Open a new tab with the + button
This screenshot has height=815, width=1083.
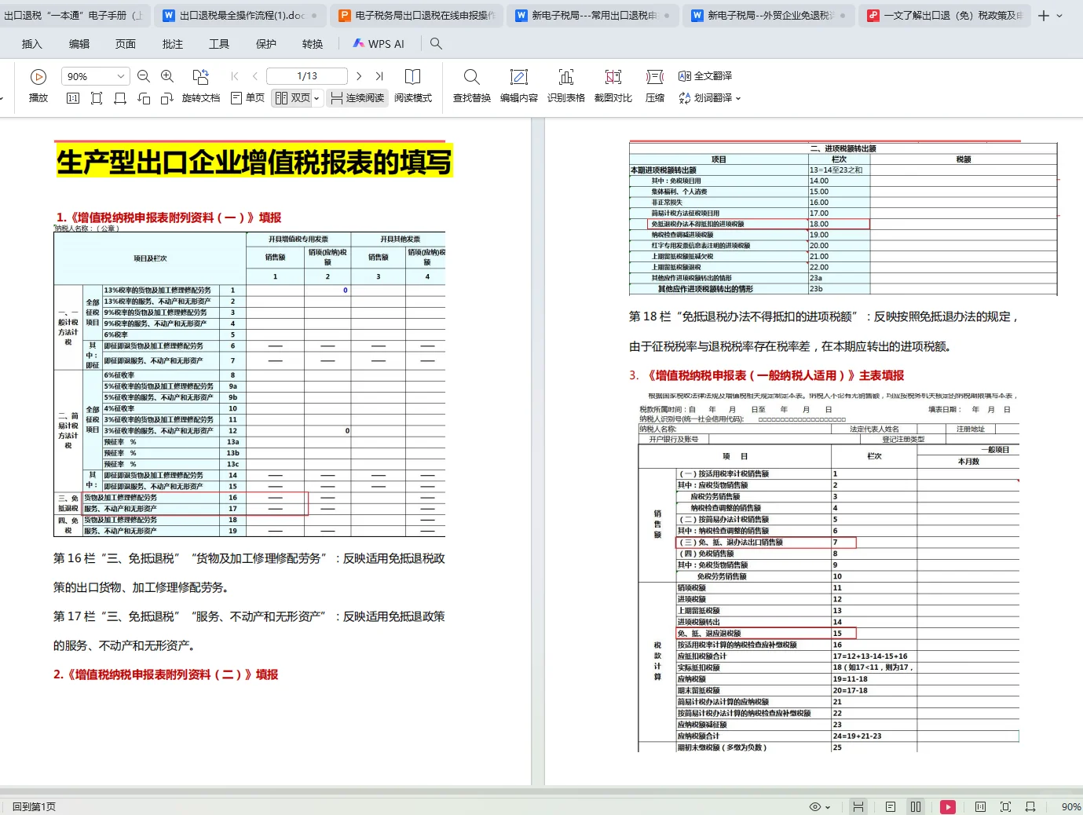click(x=1043, y=15)
